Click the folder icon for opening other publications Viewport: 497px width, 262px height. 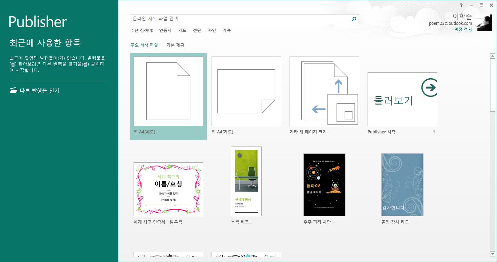(13, 91)
